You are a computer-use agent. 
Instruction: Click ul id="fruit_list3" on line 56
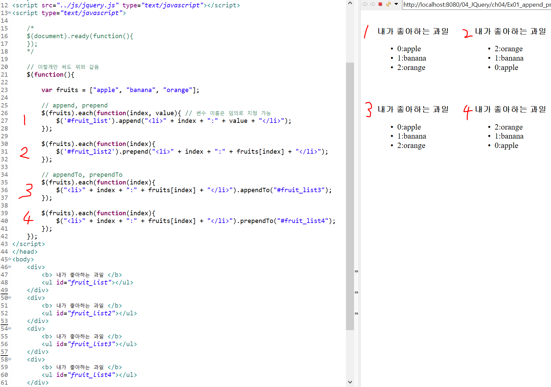pos(89,344)
